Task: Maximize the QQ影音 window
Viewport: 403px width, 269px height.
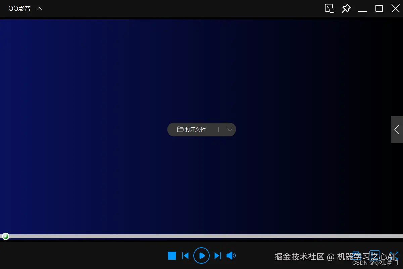Action: click(x=379, y=8)
